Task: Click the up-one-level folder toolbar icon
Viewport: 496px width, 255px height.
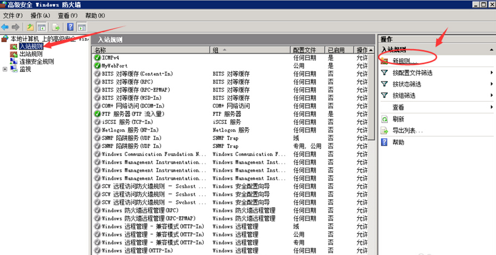Action: coord(30,27)
